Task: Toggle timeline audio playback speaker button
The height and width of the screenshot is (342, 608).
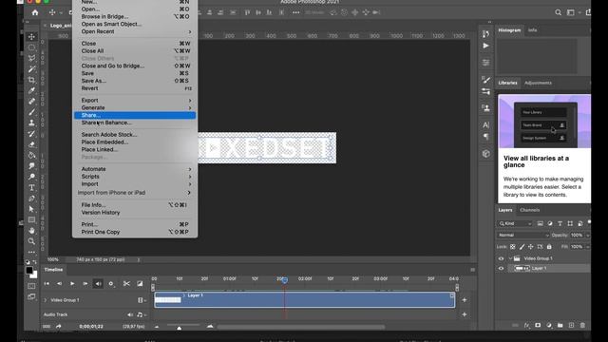Action: (x=98, y=284)
